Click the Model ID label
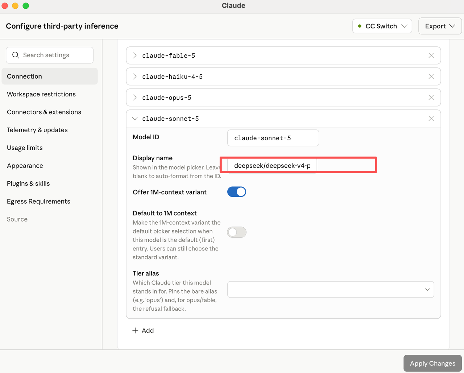 pos(146,137)
